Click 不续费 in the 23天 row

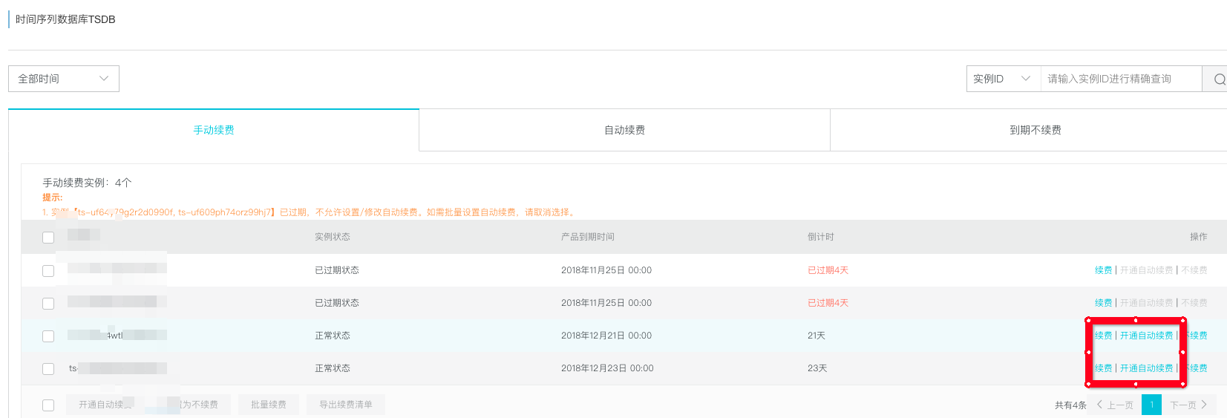[1194, 368]
